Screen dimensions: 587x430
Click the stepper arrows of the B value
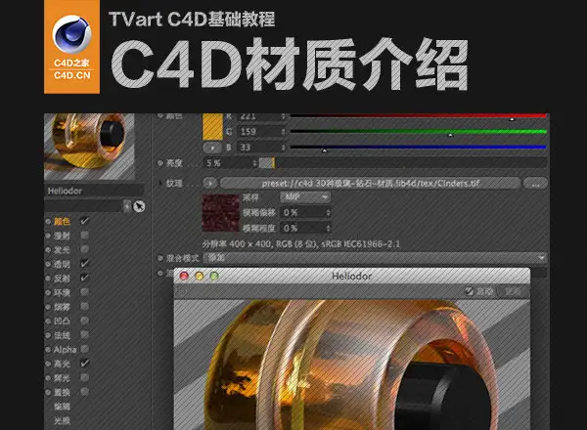click(x=284, y=148)
